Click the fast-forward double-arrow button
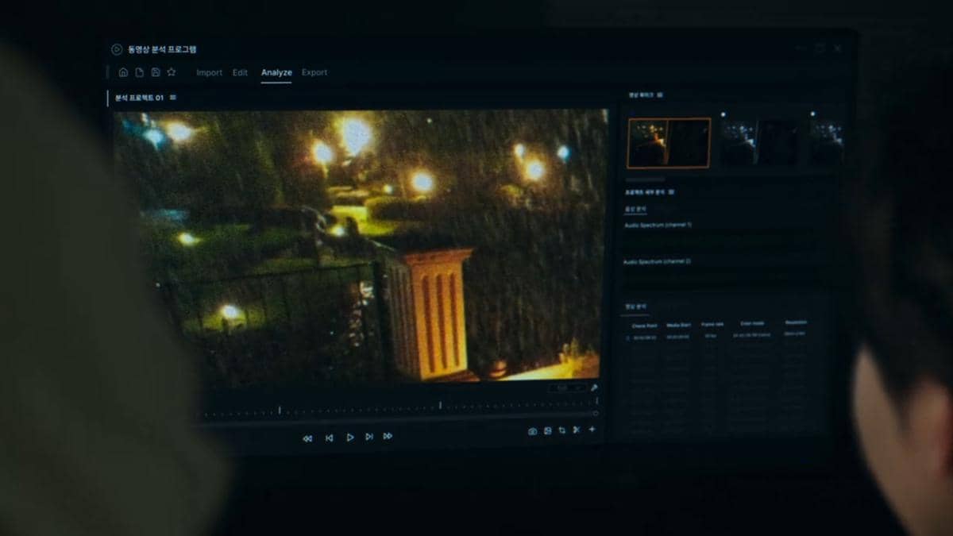 [388, 437]
